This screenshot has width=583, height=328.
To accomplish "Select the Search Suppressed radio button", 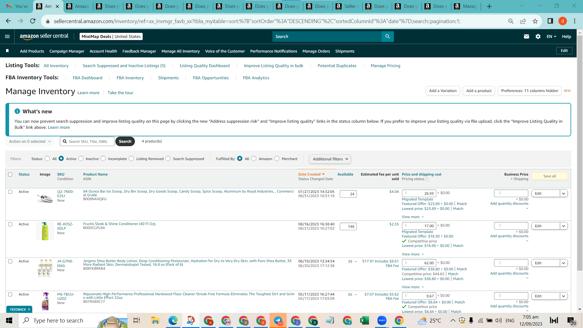I will [x=168, y=159].
